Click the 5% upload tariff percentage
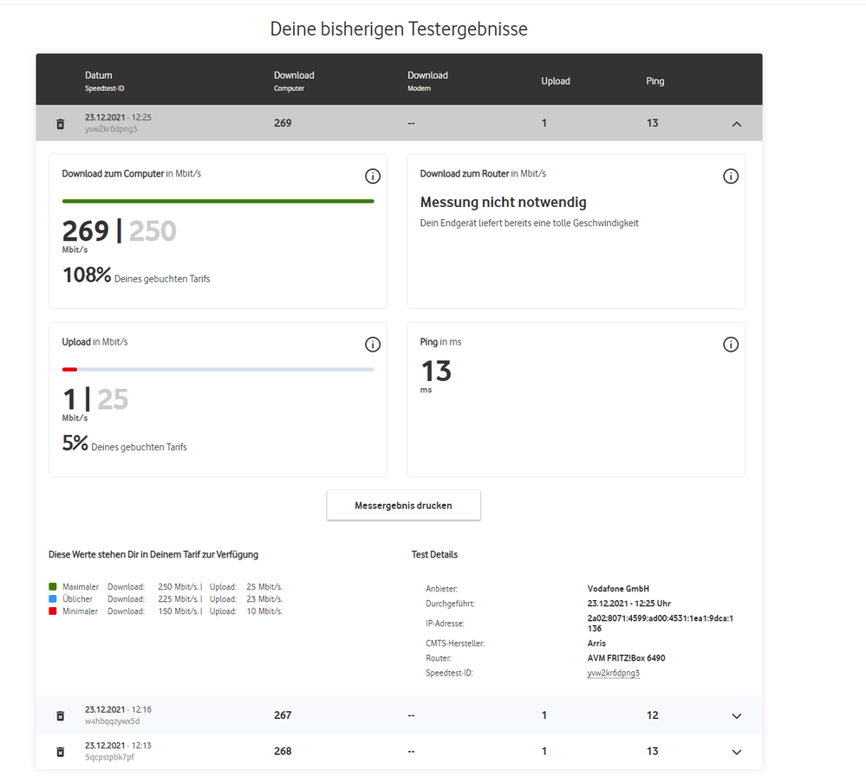Viewport: 866px width, 782px height. (x=75, y=443)
